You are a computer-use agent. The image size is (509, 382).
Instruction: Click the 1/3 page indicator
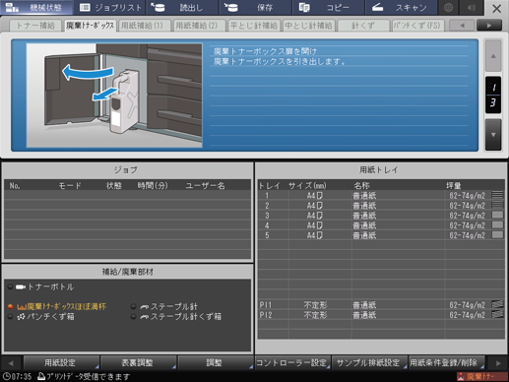[x=493, y=95]
